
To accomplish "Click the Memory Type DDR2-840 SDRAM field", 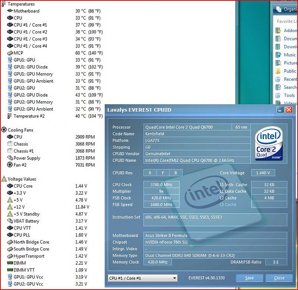I will (x=215, y=255).
